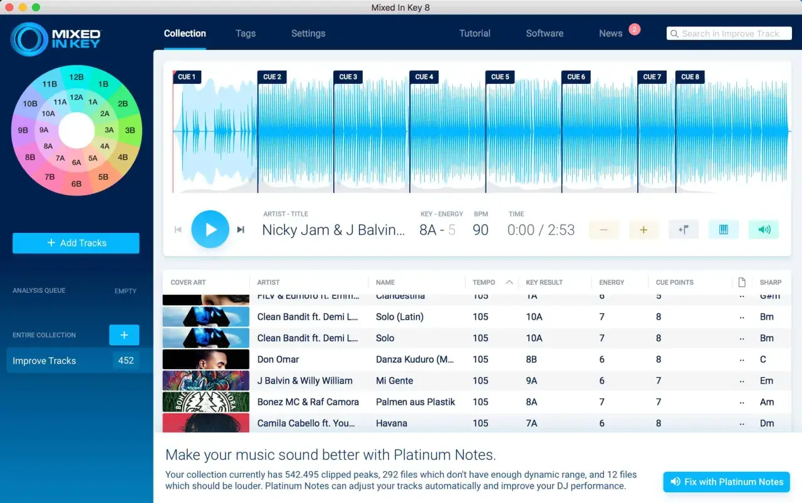Jump to CUE 8 marker
802x503 pixels.
click(690, 77)
